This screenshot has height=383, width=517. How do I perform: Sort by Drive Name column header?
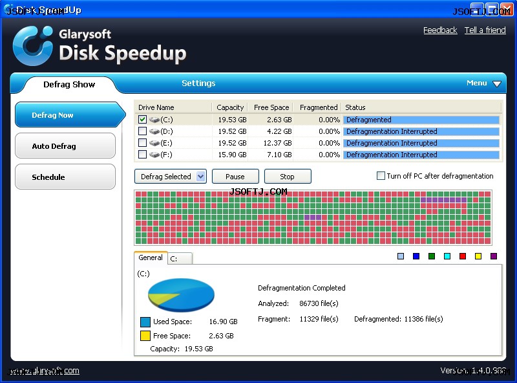click(x=173, y=107)
